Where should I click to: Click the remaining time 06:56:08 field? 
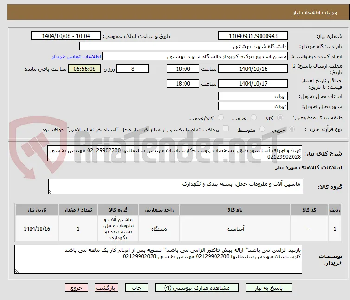(84, 69)
